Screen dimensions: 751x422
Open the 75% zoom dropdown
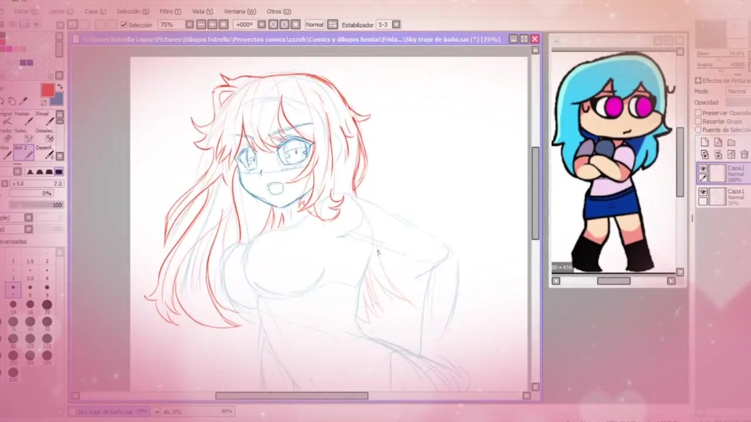190,25
